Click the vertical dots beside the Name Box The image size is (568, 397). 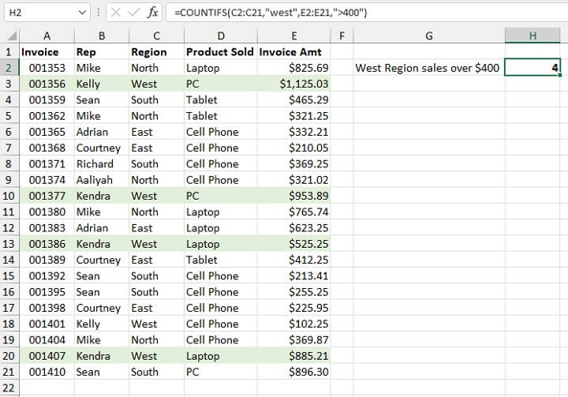tap(97, 13)
